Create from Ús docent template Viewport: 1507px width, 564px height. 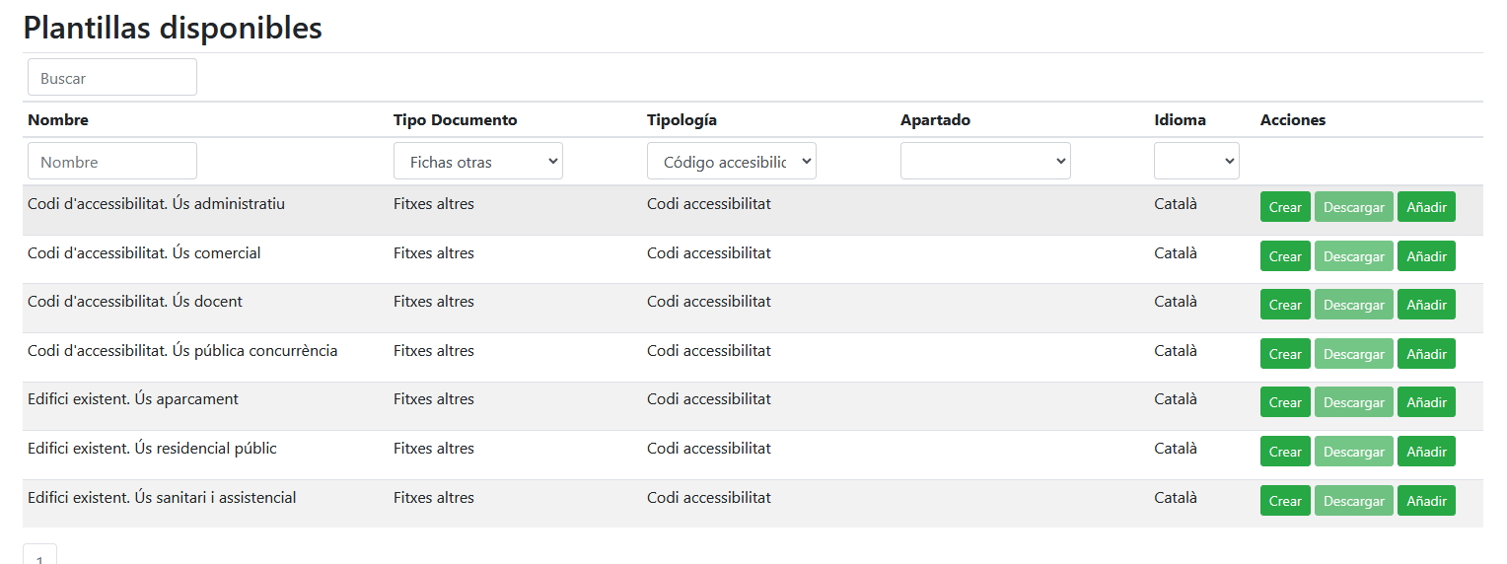(x=1285, y=305)
